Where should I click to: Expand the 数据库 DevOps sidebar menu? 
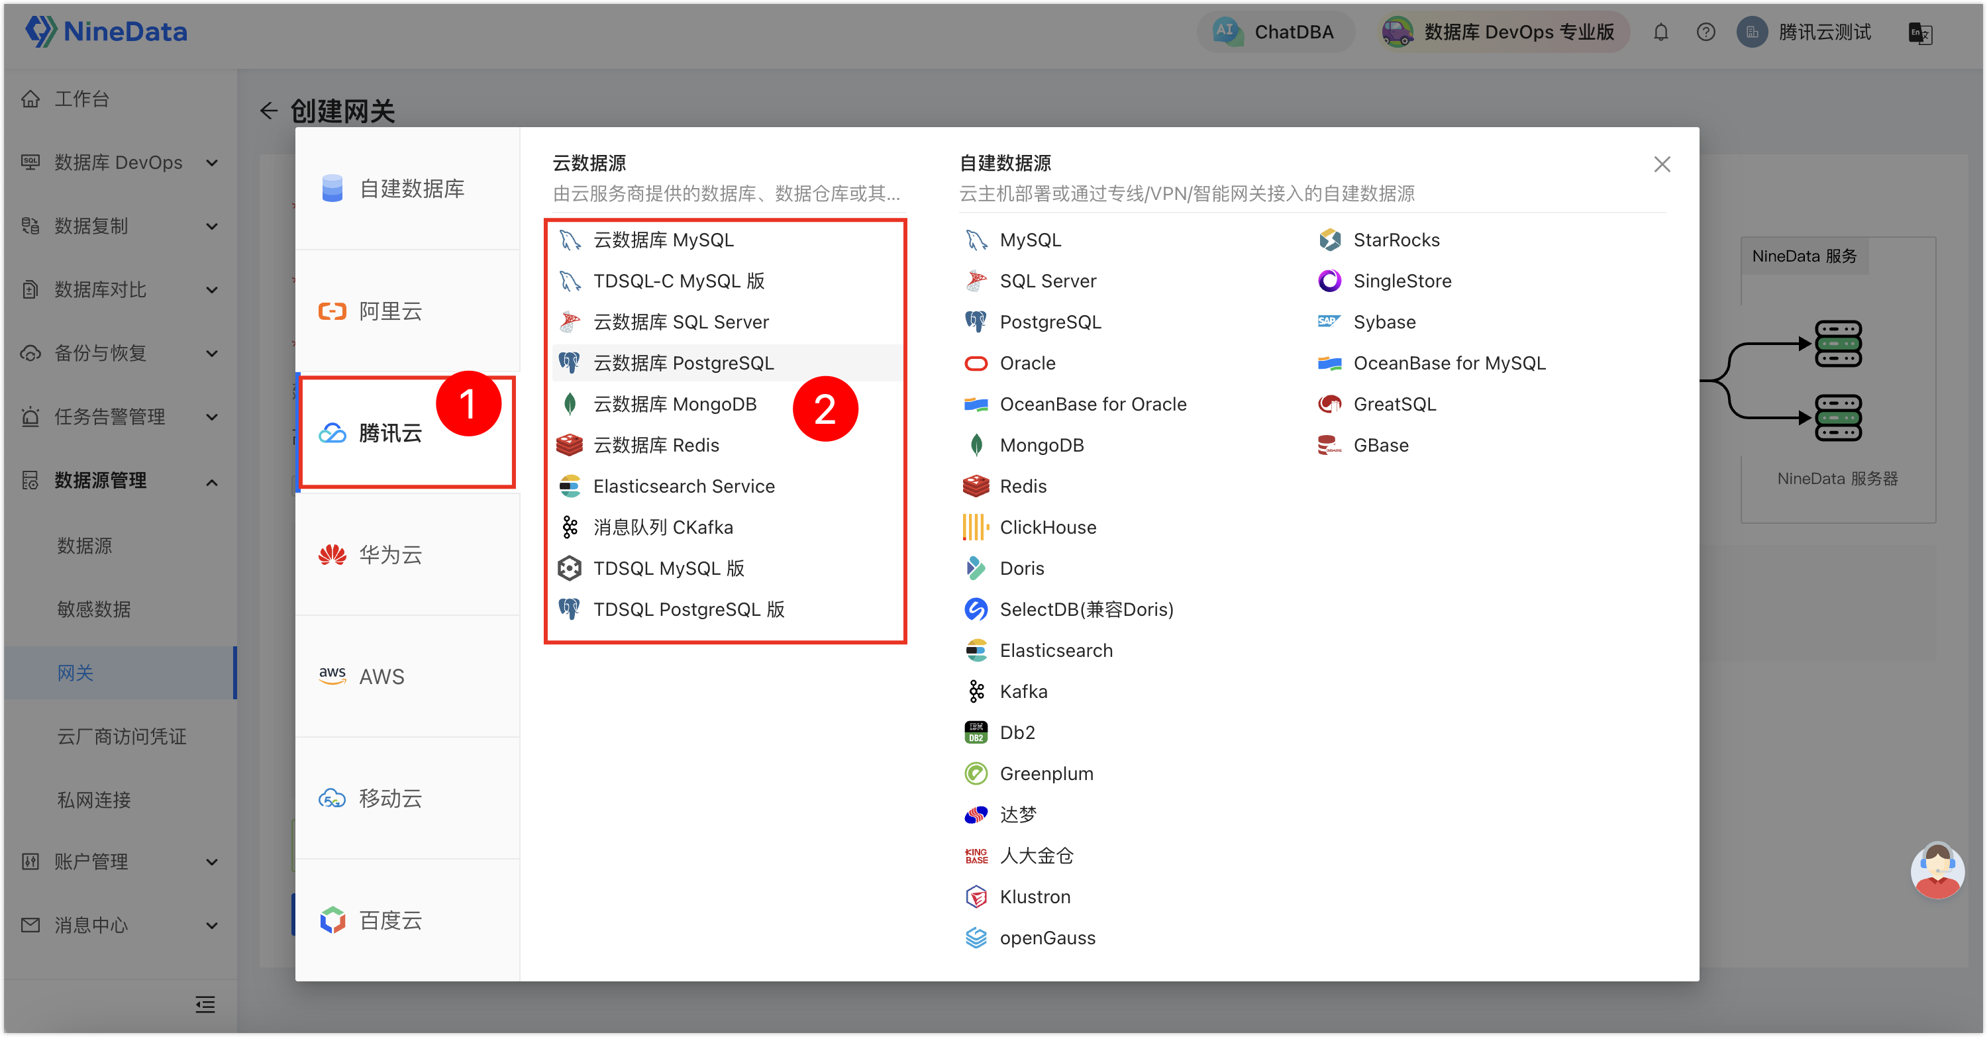(120, 163)
